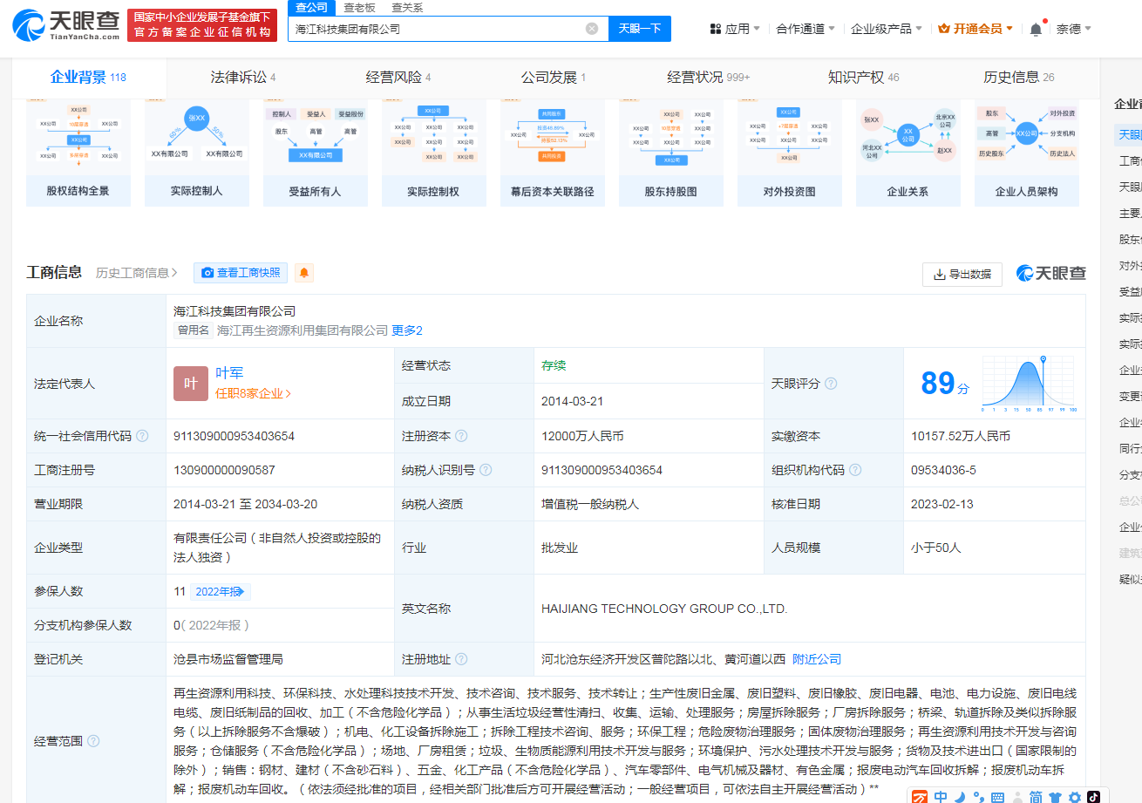The height and width of the screenshot is (803, 1142).
Task: Expand 更多2 former company names
Action: 407,330
